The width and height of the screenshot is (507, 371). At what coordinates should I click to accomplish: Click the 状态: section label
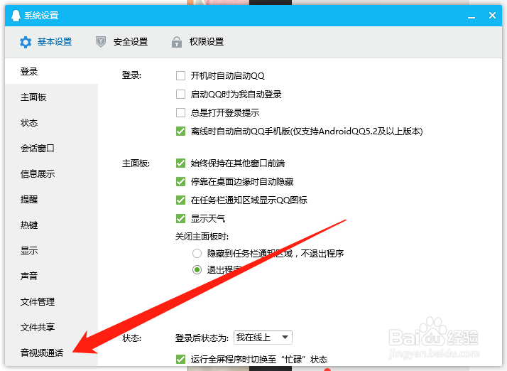[131, 338]
